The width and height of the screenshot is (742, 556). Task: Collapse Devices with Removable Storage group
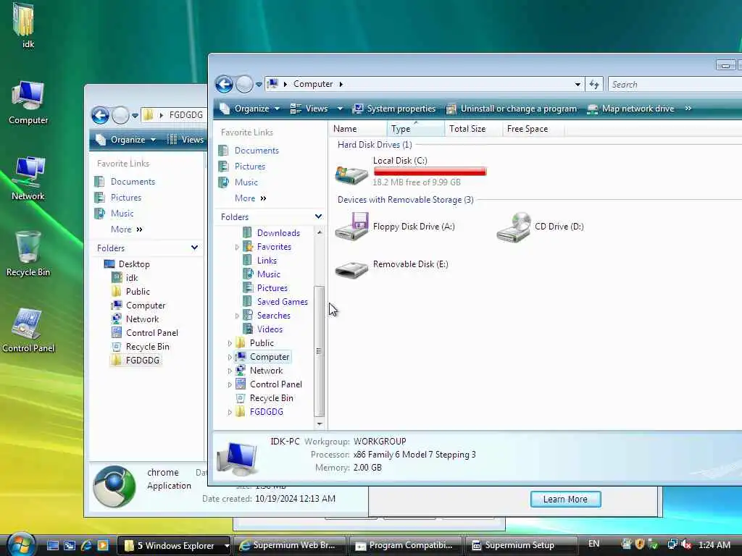405,200
